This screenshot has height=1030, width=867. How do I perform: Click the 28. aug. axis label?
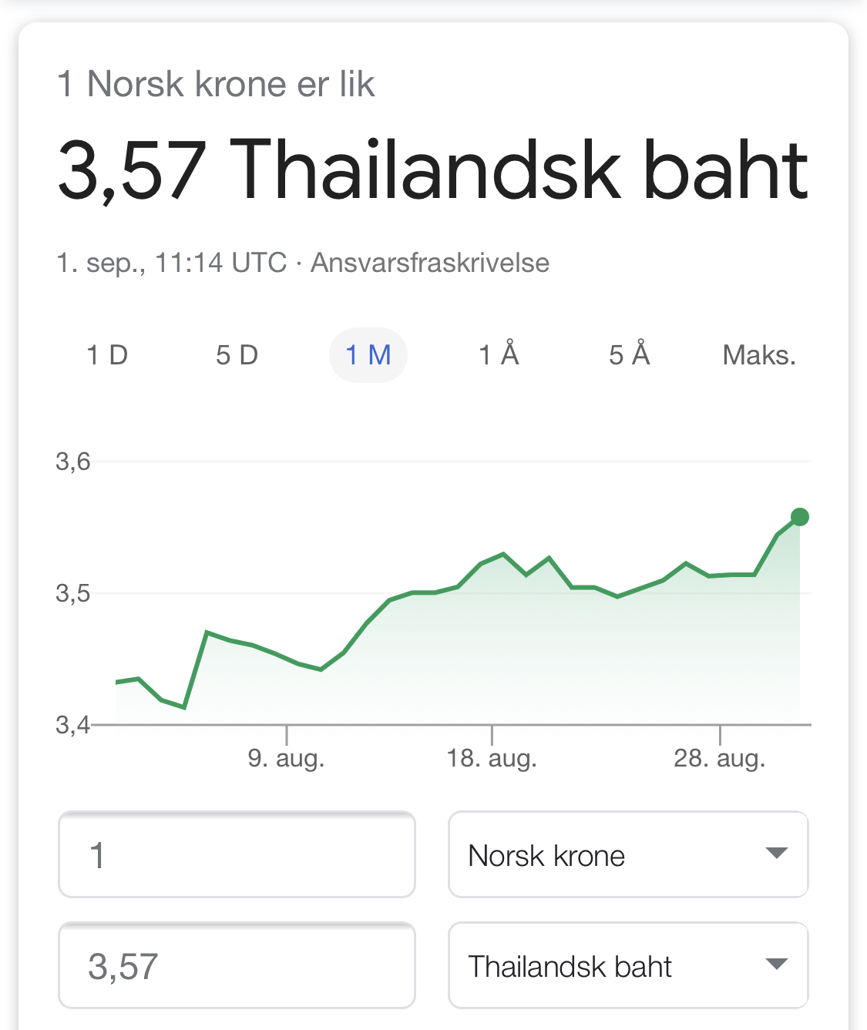pos(720,759)
